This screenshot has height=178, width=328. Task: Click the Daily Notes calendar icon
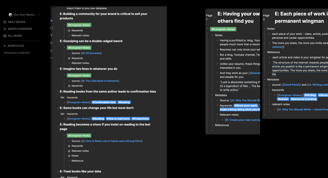(x=5, y=22)
